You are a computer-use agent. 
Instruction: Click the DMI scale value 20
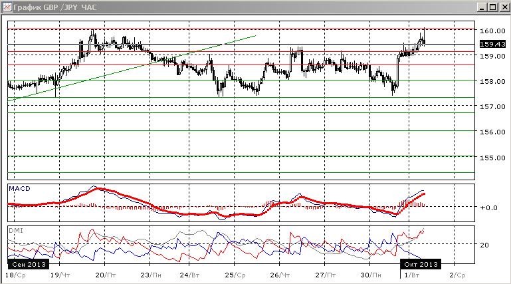pyautogui.click(x=484, y=245)
